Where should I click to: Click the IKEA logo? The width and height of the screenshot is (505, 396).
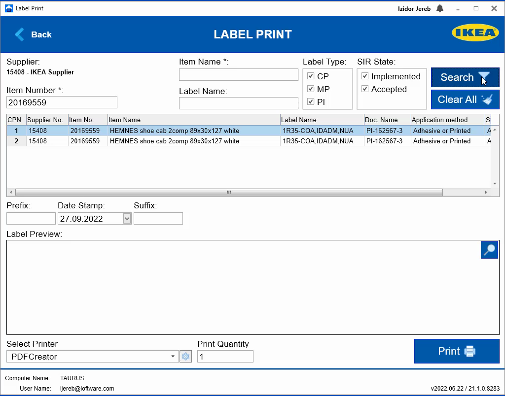[x=475, y=33]
